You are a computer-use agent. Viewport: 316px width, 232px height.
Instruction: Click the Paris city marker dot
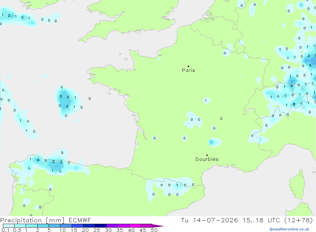(188, 66)
